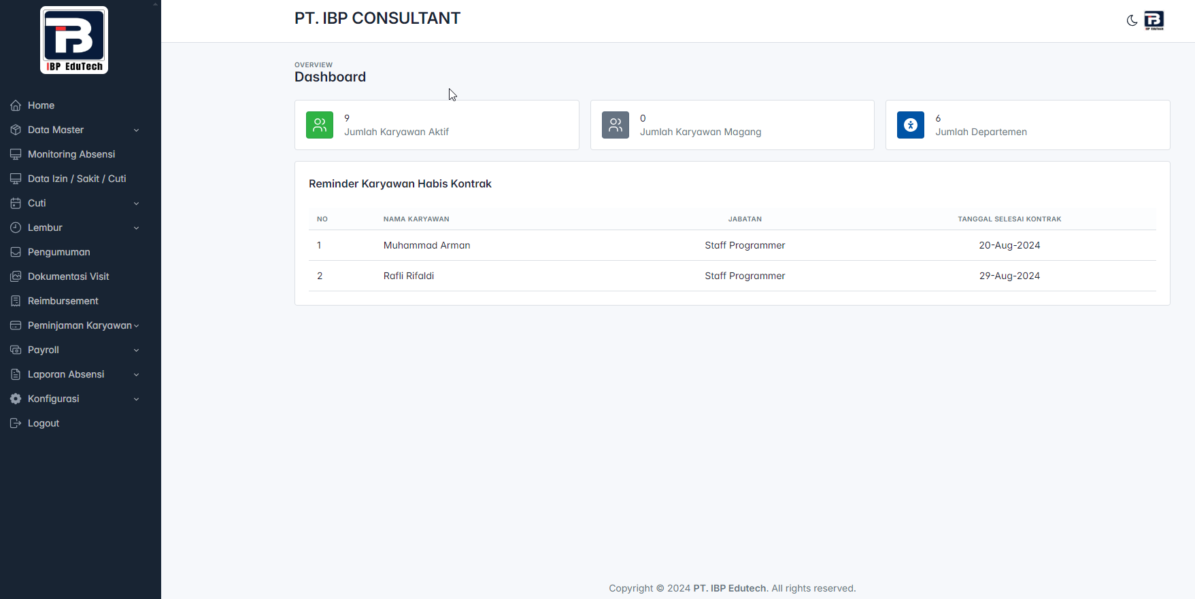The width and height of the screenshot is (1195, 599).
Task: Click the Reimbursement receipt icon
Action: [x=16, y=301]
